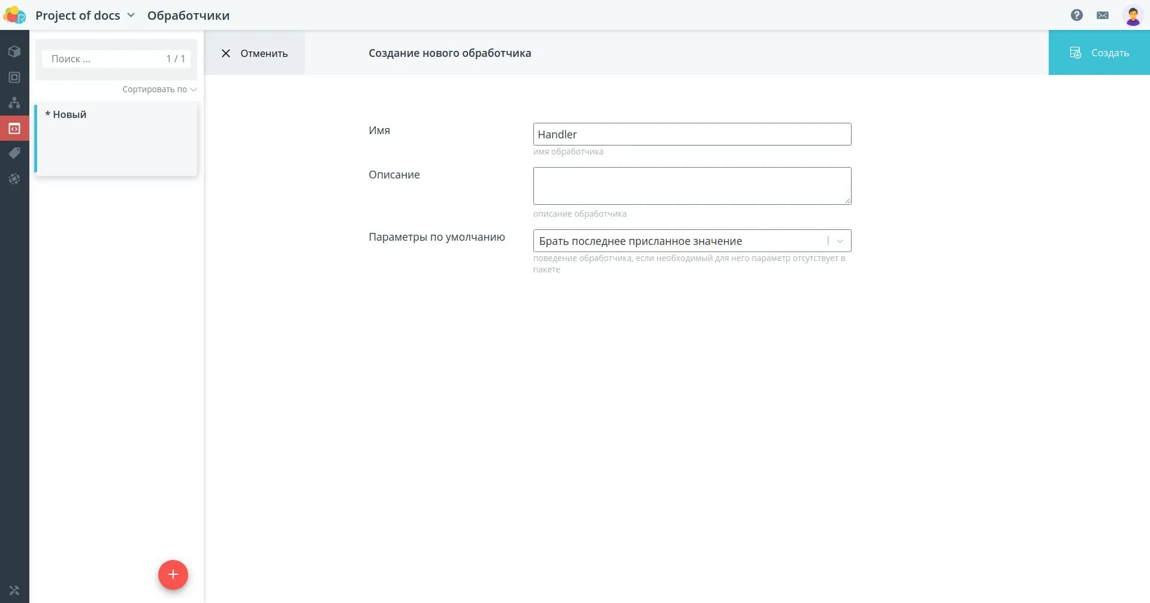Focus the 'Описание' description textarea

click(x=692, y=186)
